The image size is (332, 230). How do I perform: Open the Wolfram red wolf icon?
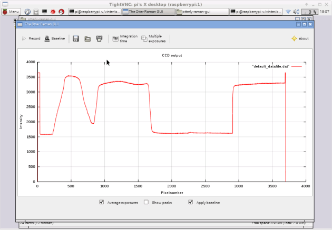[62, 12]
